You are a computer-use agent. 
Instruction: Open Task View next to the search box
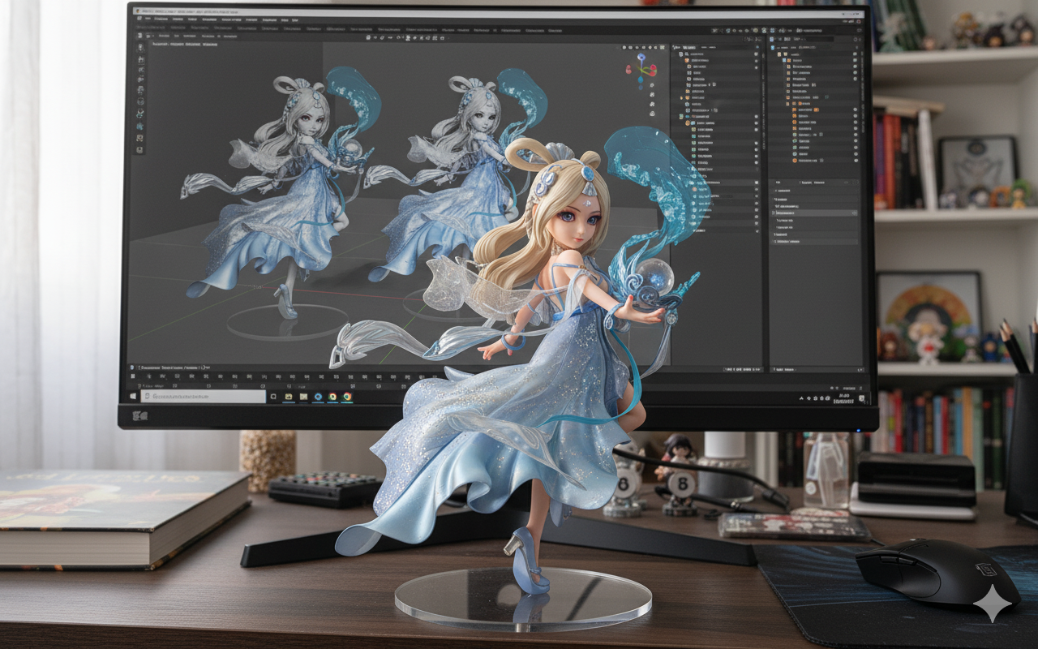274,397
